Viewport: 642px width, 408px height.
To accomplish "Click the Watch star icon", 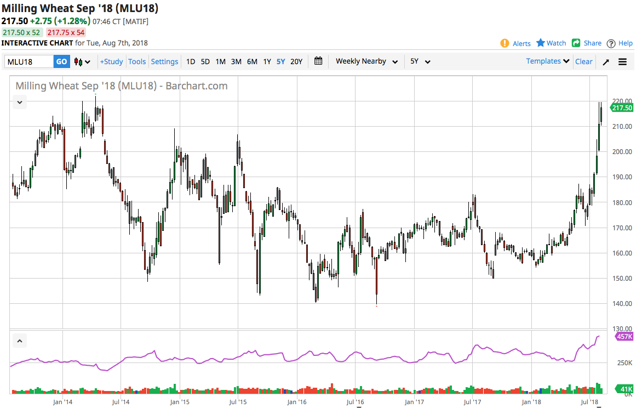I will point(541,43).
